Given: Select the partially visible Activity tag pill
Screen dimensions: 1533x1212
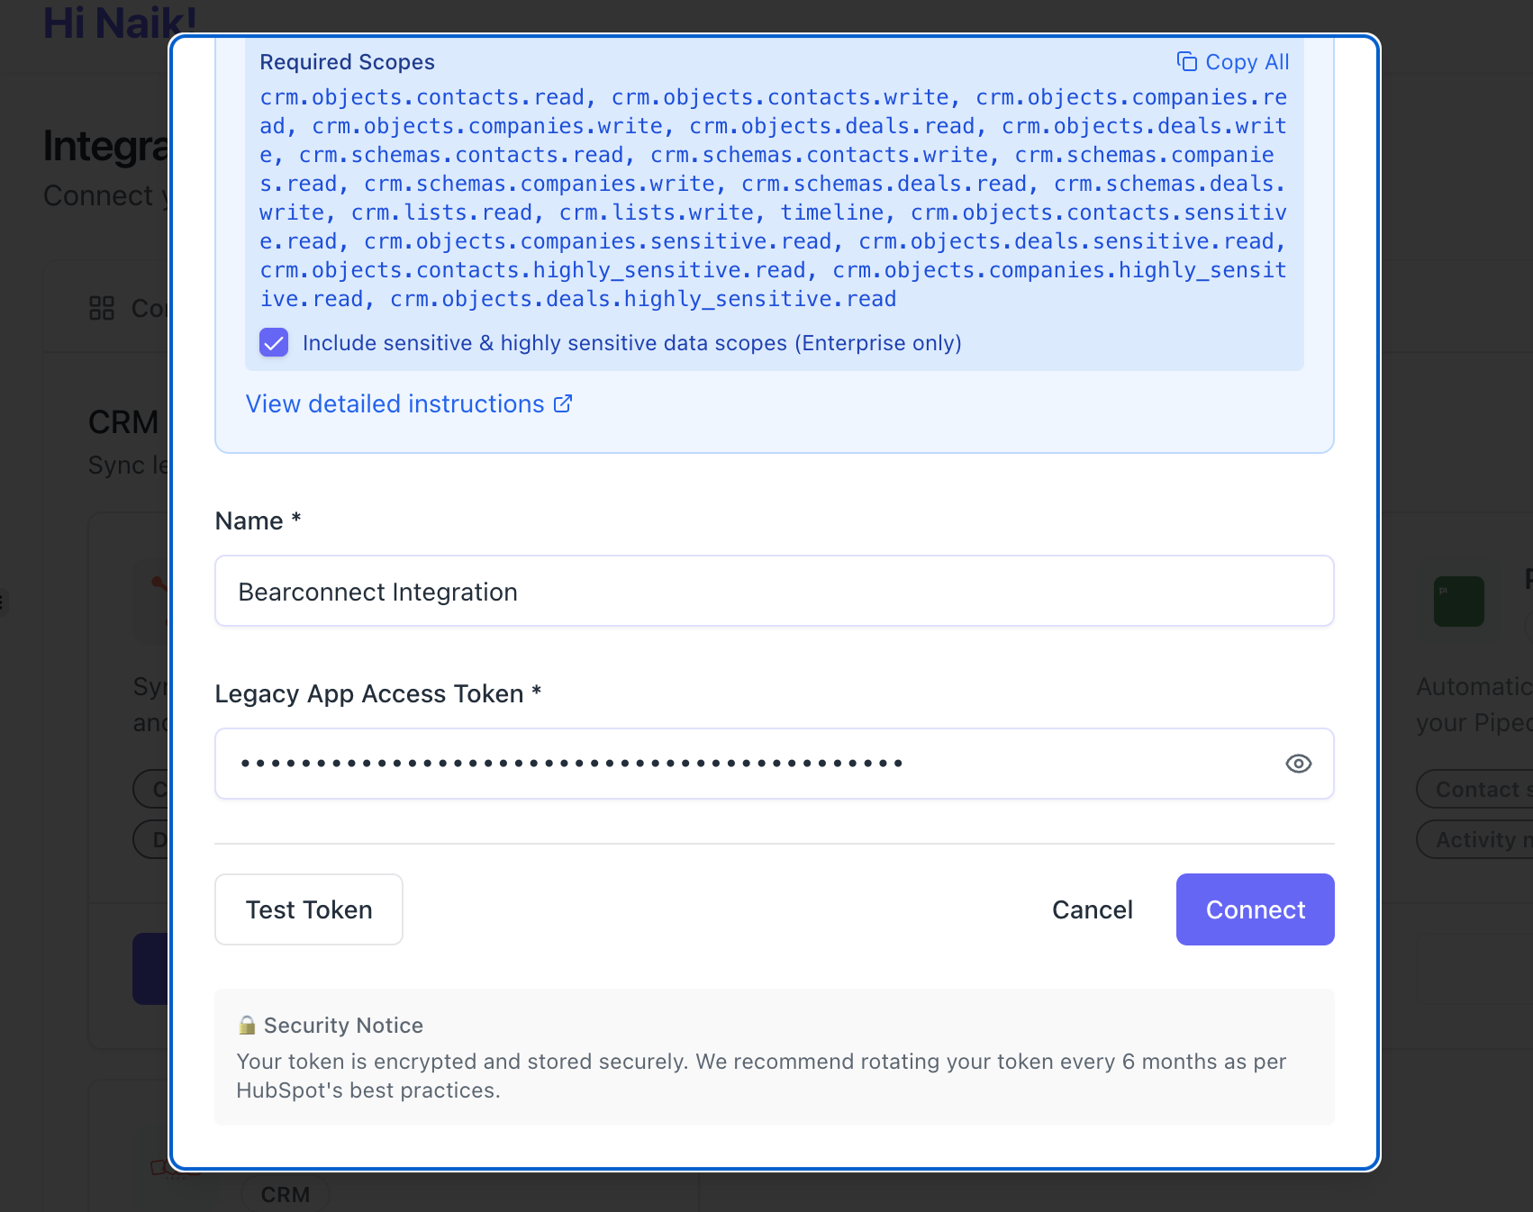Looking at the screenshot, I should pos(1477,839).
